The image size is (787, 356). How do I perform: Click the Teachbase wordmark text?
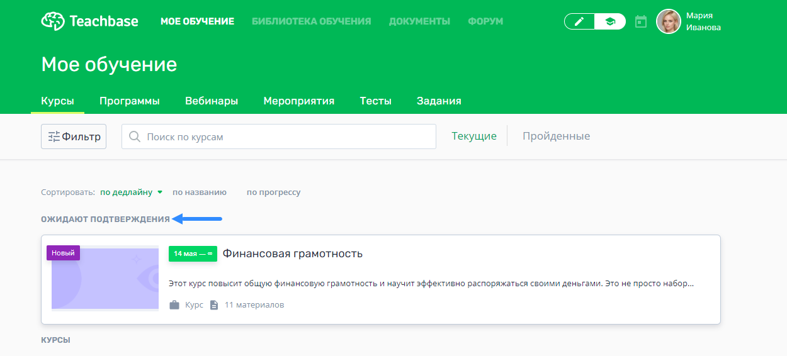[x=105, y=21]
